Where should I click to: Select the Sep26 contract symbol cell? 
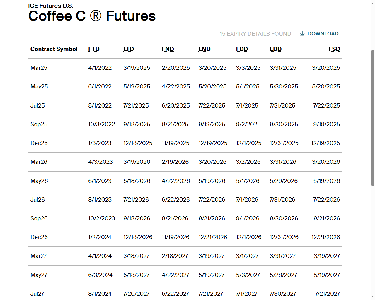click(39, 218)
